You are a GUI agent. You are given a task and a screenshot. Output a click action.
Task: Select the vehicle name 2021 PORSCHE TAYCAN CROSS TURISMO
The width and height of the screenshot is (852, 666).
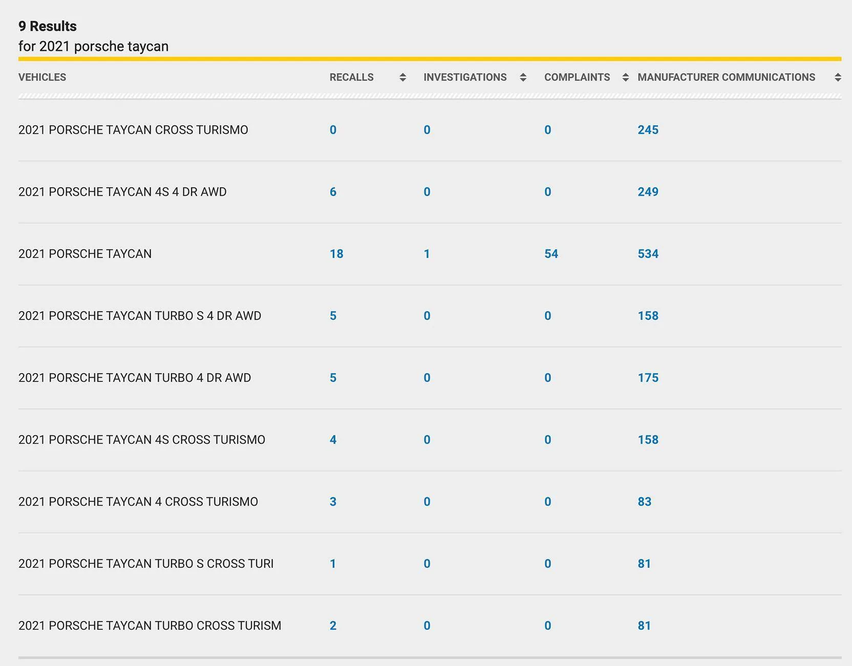pos(133,130)
